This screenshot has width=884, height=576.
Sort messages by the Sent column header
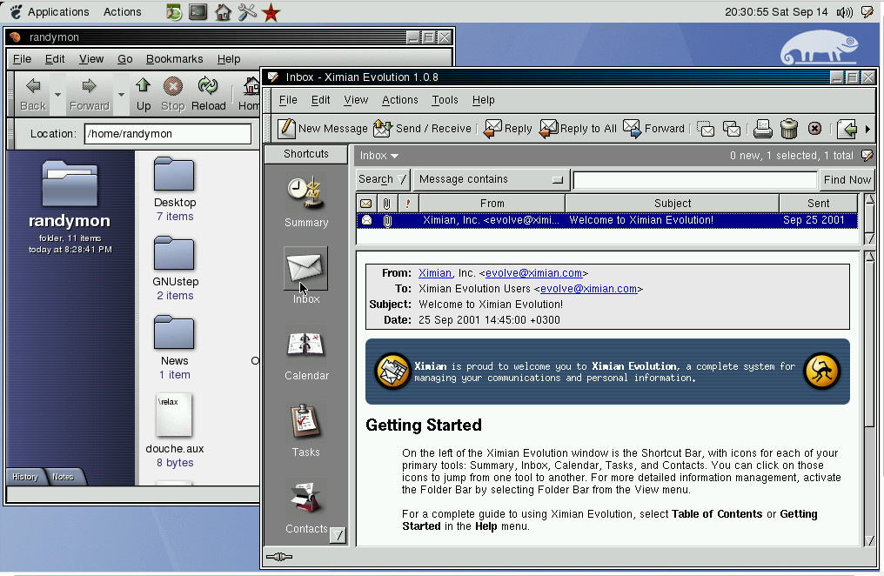pyautogui.click(x=818, y=204)
